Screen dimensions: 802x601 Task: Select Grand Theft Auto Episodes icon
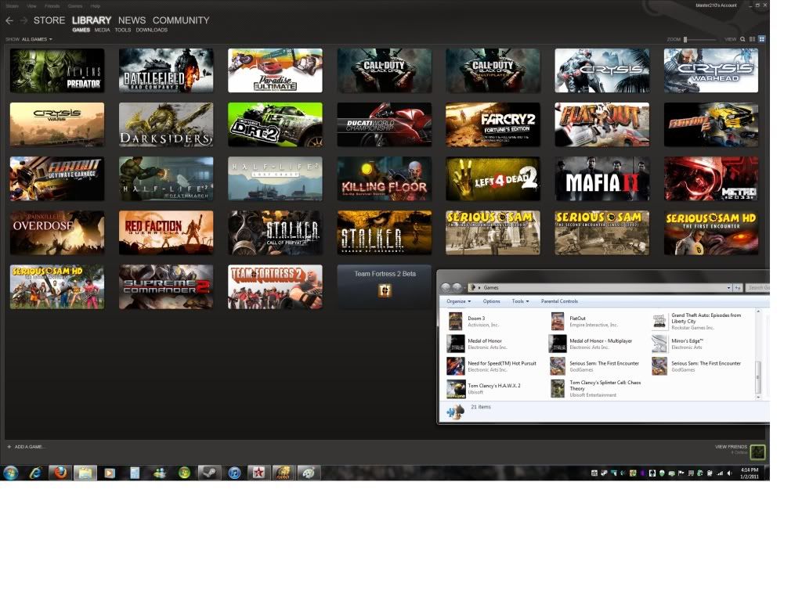coord(659,322)
